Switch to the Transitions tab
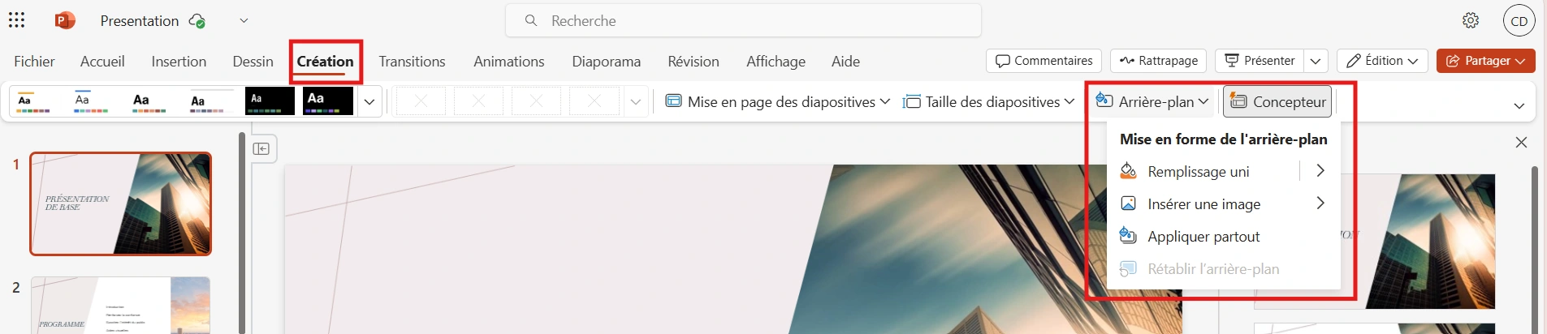Screen dimensions: 1547x334 [412, 62]
